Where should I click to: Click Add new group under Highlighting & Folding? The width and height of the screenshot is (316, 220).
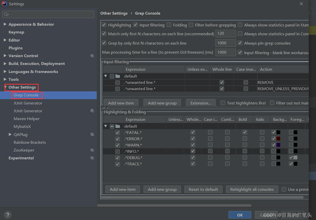[162, 189]
